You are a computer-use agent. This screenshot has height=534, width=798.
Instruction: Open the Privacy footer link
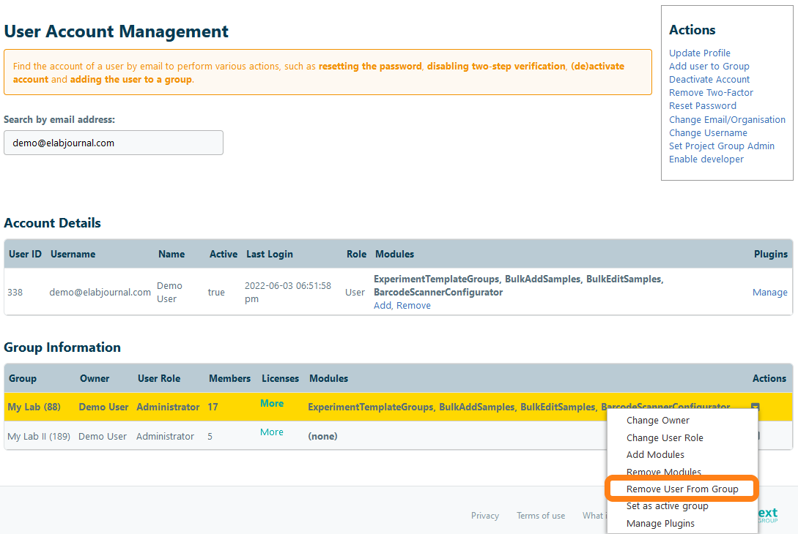484,516
